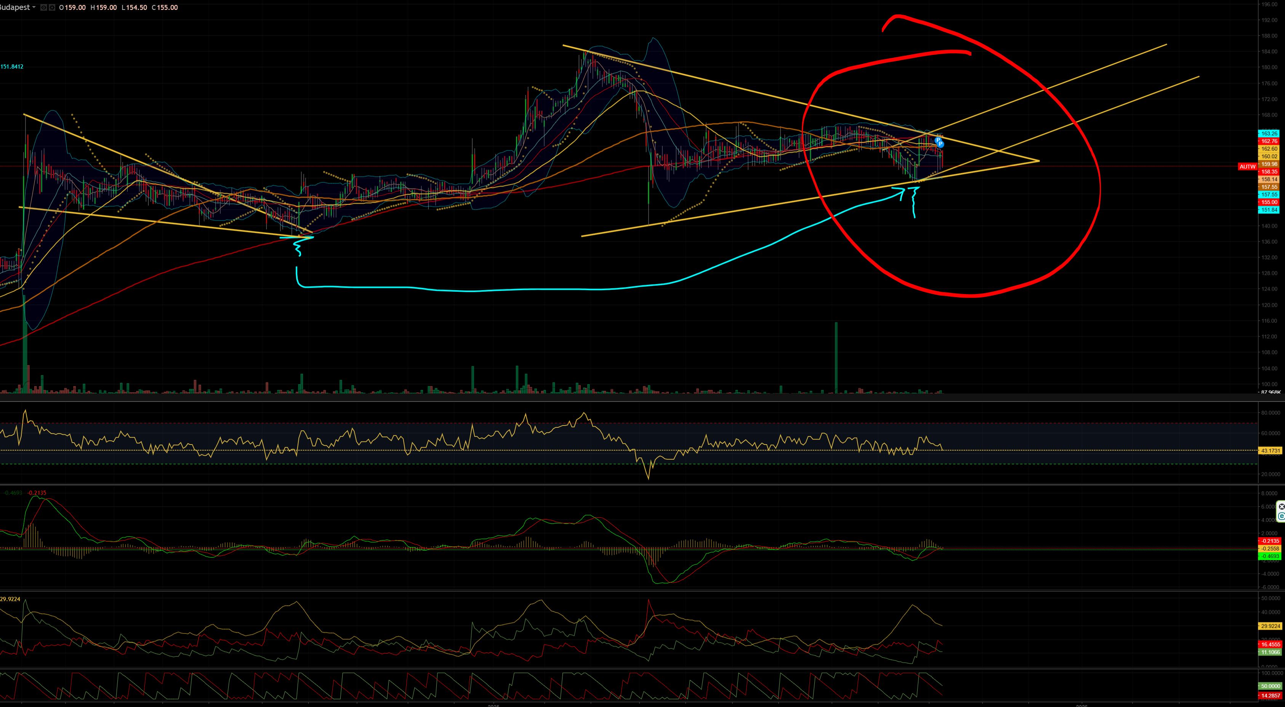Click the blue P marker on the chart
1285x707 pixels.
point(940,144)
